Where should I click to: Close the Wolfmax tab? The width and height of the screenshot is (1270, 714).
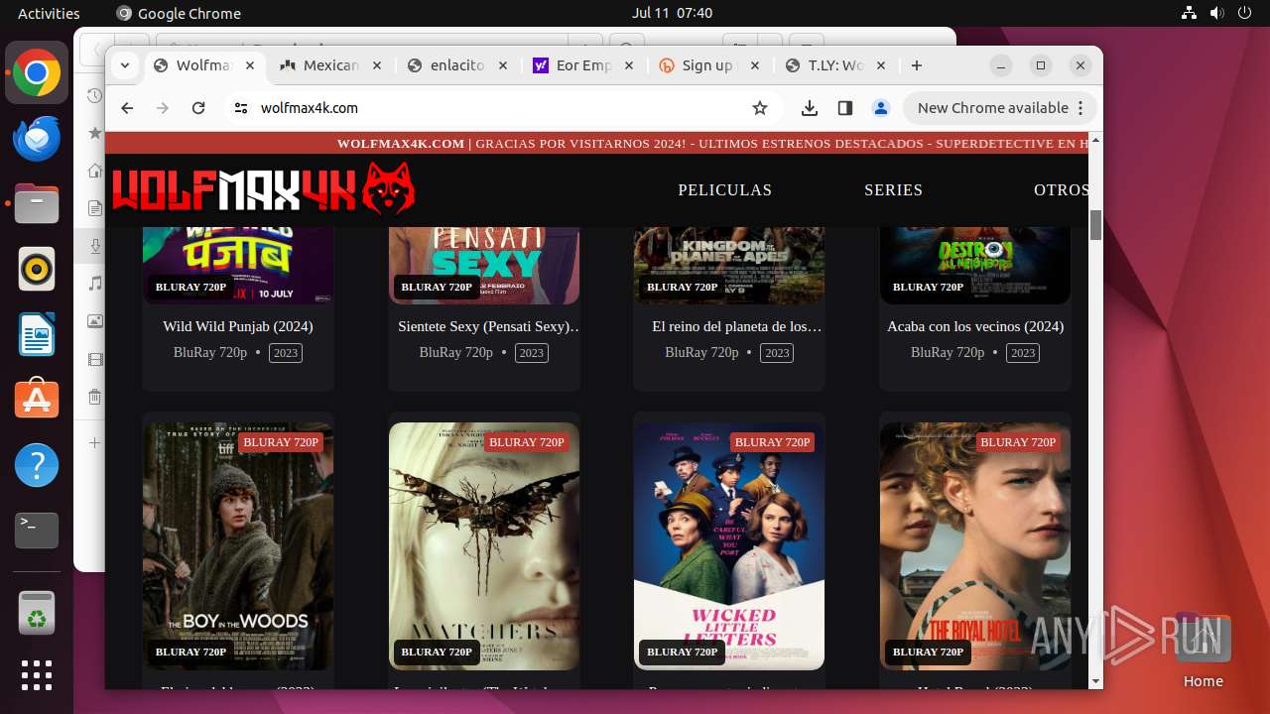(250, 65)
